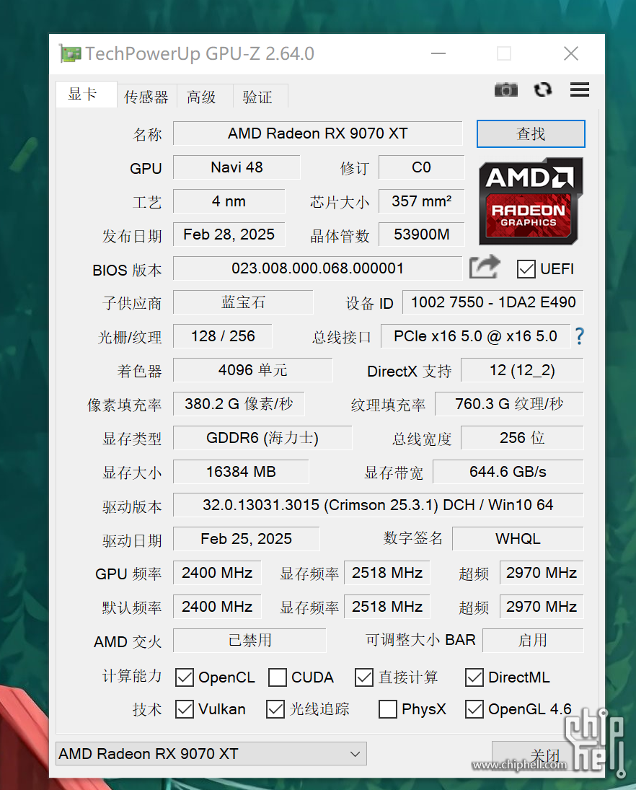The image size is (636, 790).
Task: Click the revision value C0
Action: (x=422, y=167)
